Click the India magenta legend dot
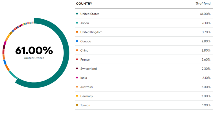This screenshot has height=113, width=216. click(x=77, y=78)
